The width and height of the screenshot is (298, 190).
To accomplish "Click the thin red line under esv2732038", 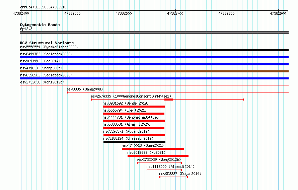I will click(154, 85).
